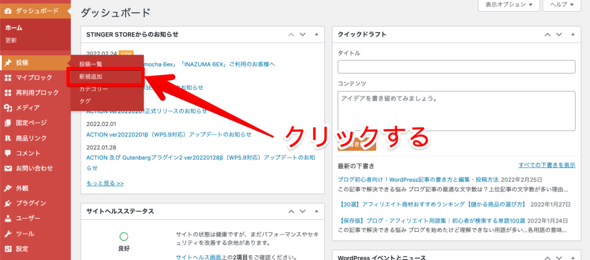This screenshot has height=260, width=590.
Task: Click the pushpin icon beside 投稿
Action: click(x=8, y=63)
